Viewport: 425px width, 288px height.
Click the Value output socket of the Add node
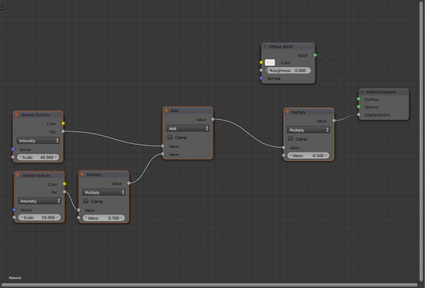(x=213, y=119)
